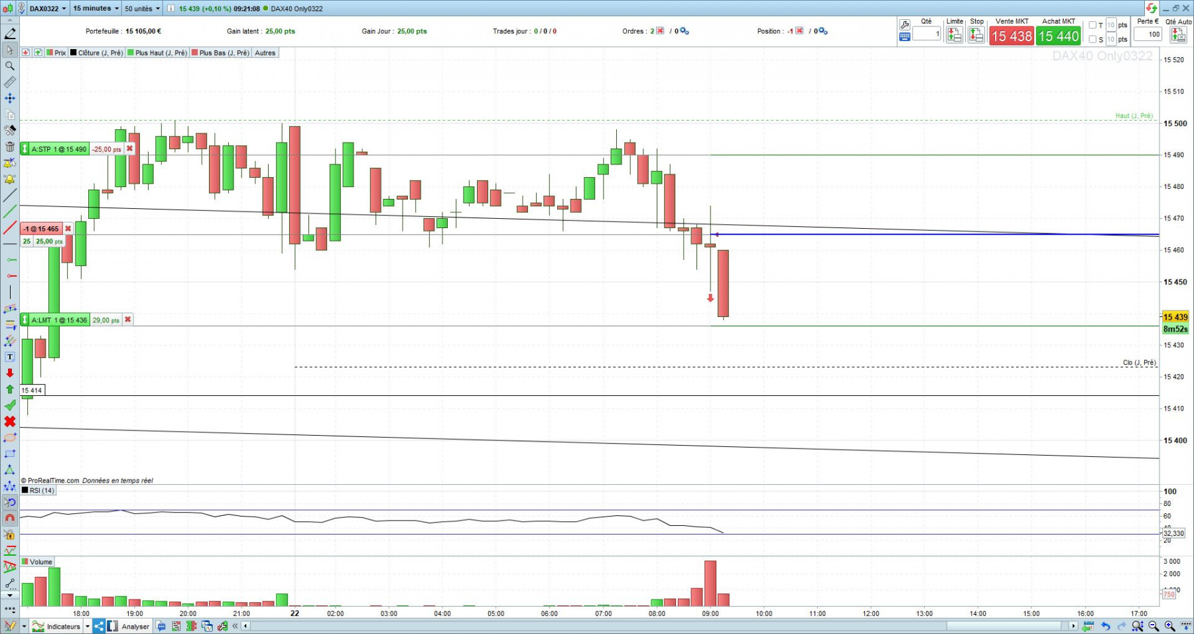1194x634 pixels.
Task: Open the wrench order settings icon
Action: coord(904,25)
